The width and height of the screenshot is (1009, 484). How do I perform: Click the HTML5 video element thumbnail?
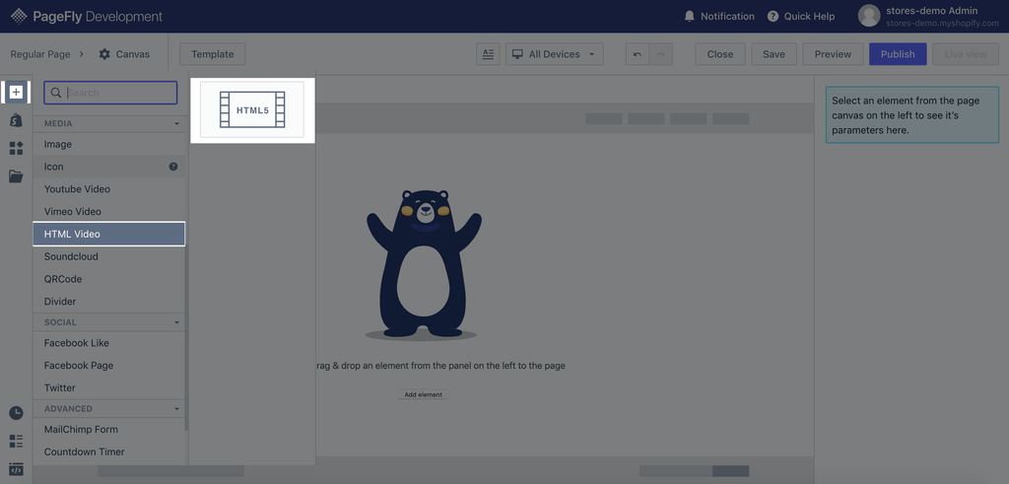(252, 110)
